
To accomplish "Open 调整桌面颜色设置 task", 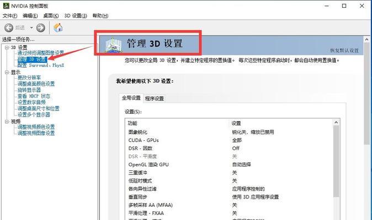I will click(x=36, y=84).
